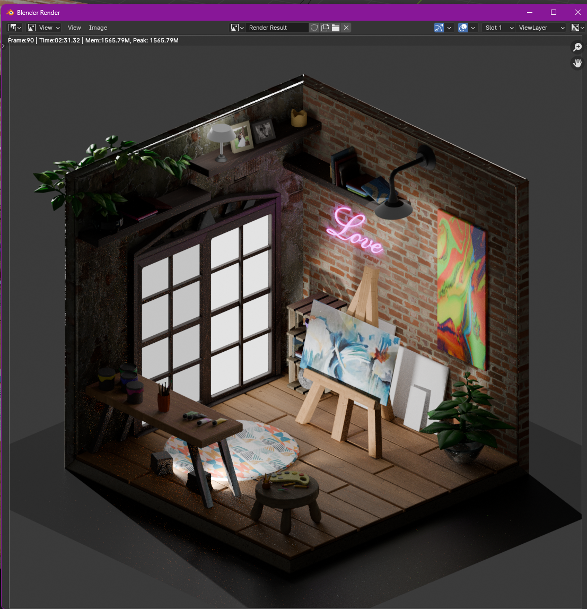Click the new image copy icon
587x609 pixels.
(x=325, y=28)
